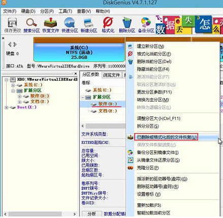Click trash icon beside 删除当前分区
This screenshot has width=223, height=218.
pos(131,61)
